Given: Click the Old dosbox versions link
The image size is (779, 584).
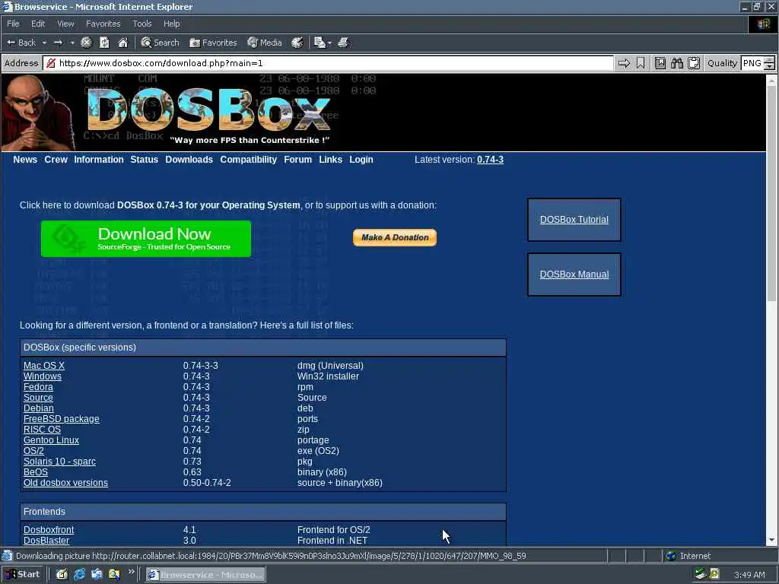Looking at the screenshot, I should point(65,483).
